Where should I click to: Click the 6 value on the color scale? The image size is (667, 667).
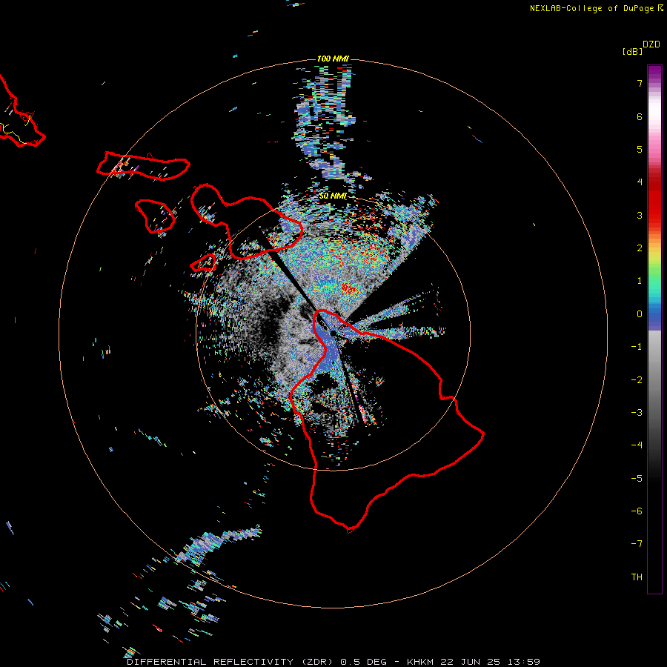click(x=640, y=116)
